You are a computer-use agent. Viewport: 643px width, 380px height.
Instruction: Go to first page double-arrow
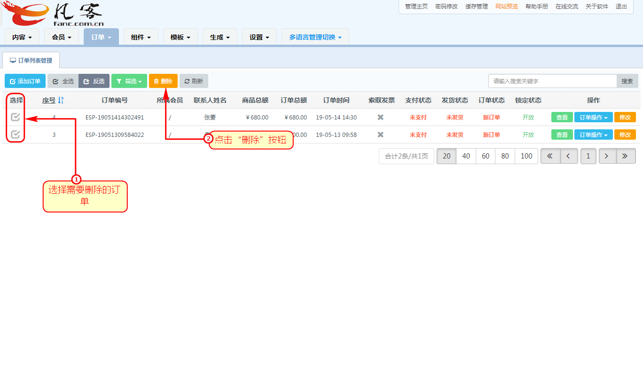[x=550, y=156]
